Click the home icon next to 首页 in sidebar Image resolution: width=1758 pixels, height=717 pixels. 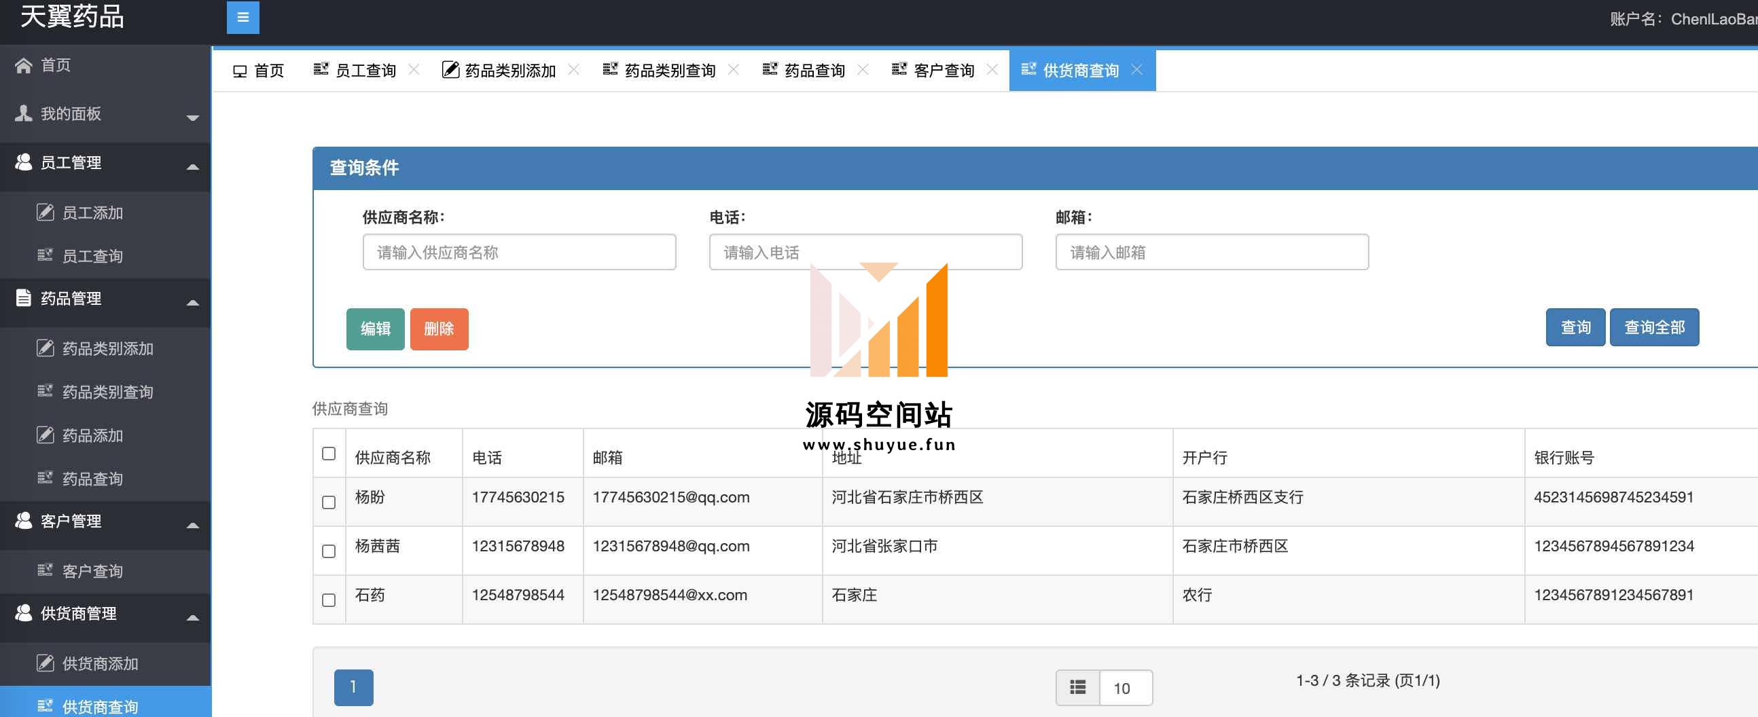23,65
